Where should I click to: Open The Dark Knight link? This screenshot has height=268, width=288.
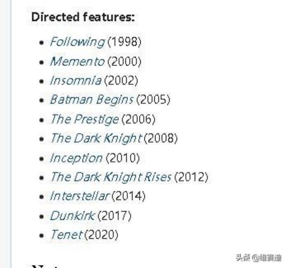[x=96, y=138]
